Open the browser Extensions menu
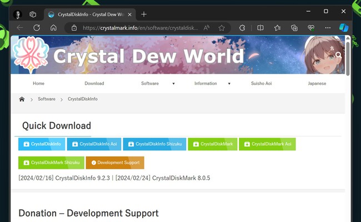 click(x=242, y=28)
